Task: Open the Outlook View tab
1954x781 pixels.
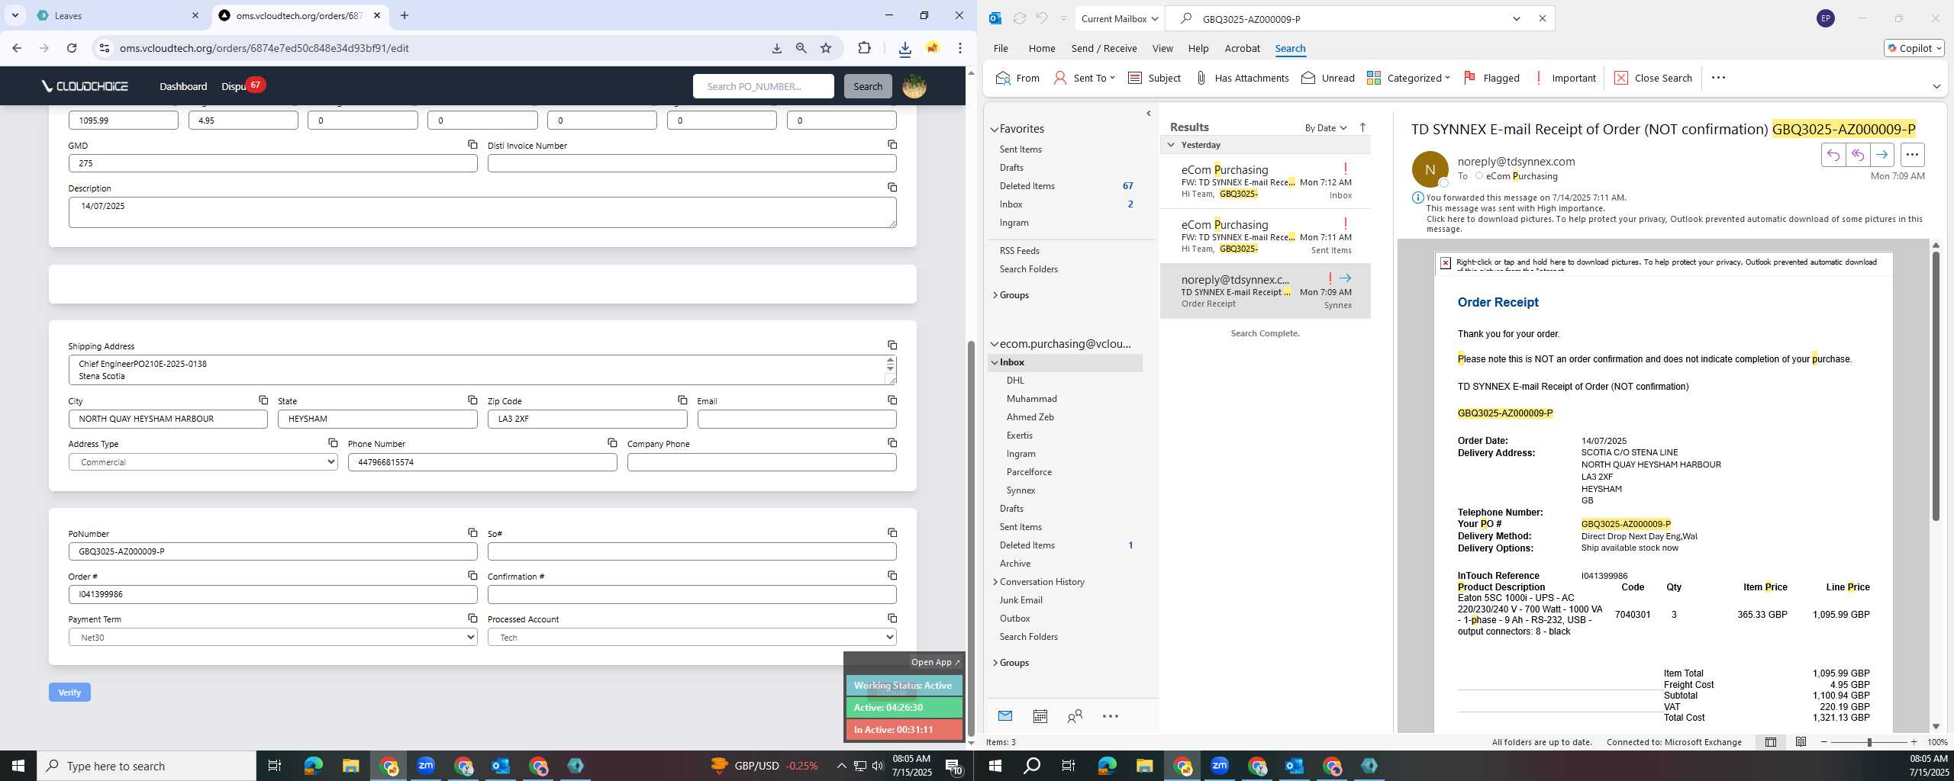Action: coord(1162,48)
